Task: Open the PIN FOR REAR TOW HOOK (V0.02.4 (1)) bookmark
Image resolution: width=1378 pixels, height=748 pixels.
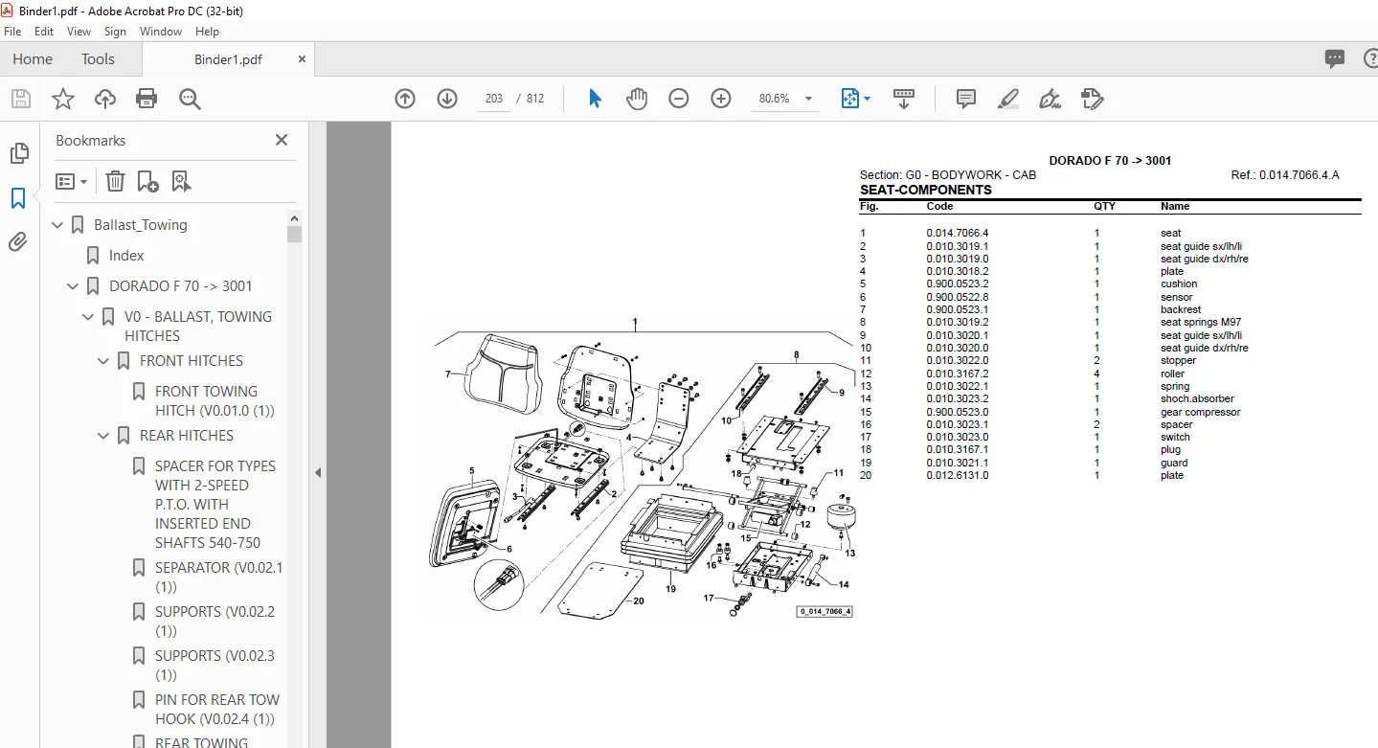Action: [x=217, y=710]
